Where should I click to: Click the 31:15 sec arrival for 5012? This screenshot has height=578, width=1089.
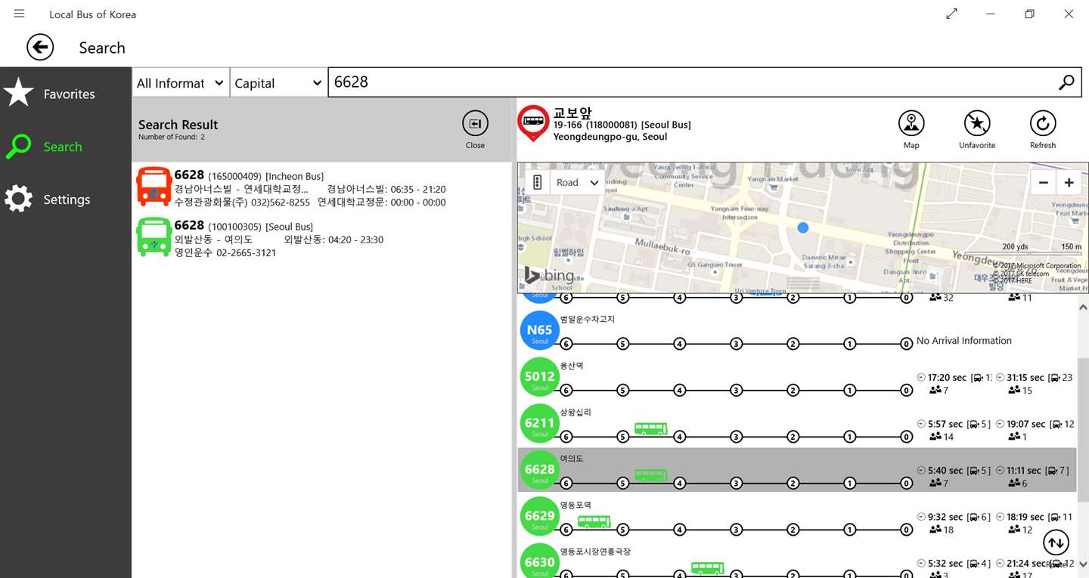[x=1025, y=377]
